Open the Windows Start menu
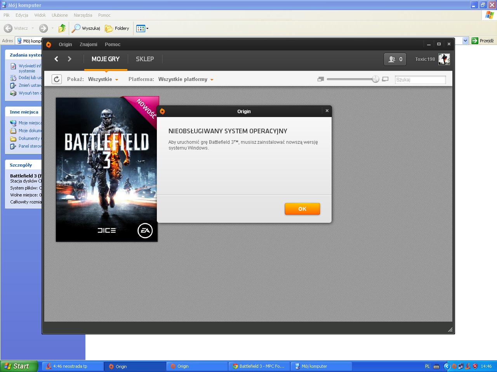This screenshot has width=497, height=372. point(19,366)
